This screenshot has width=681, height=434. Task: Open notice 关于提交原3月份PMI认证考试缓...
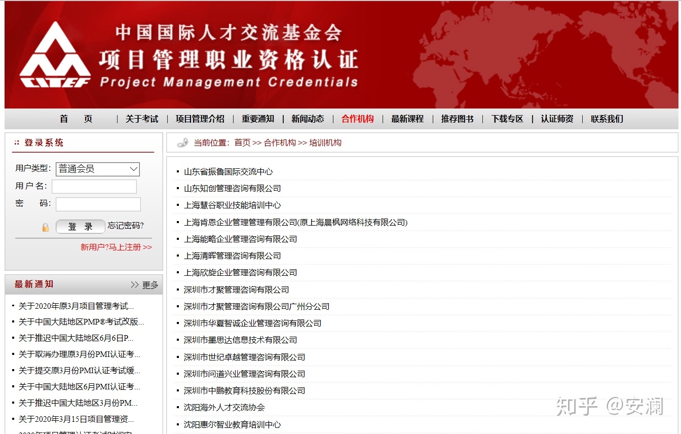click(x=80, y=371)
